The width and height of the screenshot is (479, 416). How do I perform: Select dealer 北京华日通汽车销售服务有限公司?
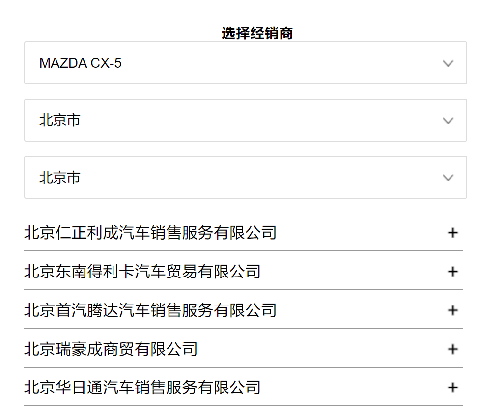coord(142,388)
